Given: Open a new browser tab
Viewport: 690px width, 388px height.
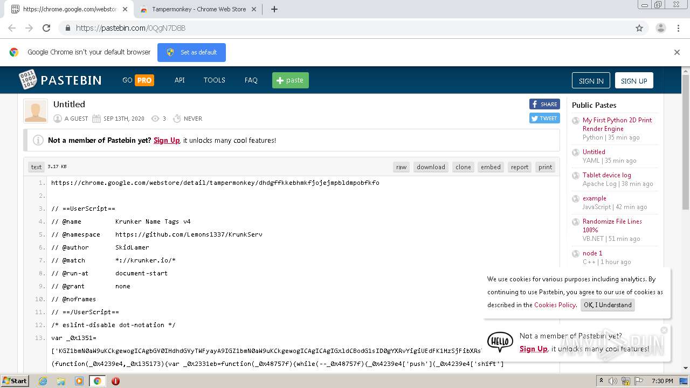Looking at the screenshot, I should 274,9.
